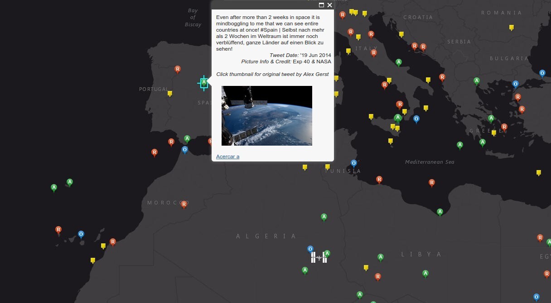Click the ISS position icon over Algeria
The height and width of the screenshot is (303, 551).
319,257
